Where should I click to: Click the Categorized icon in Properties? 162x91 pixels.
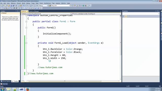tap(123, 16)
